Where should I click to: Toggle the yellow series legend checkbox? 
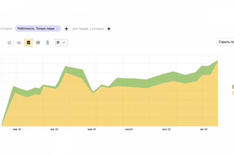coord(233,93)
